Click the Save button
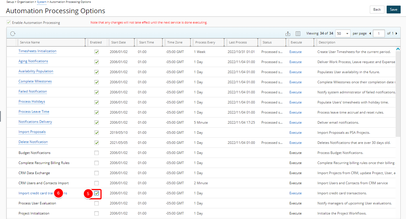Viewport: 406px width, 219px height. [393, 10]
